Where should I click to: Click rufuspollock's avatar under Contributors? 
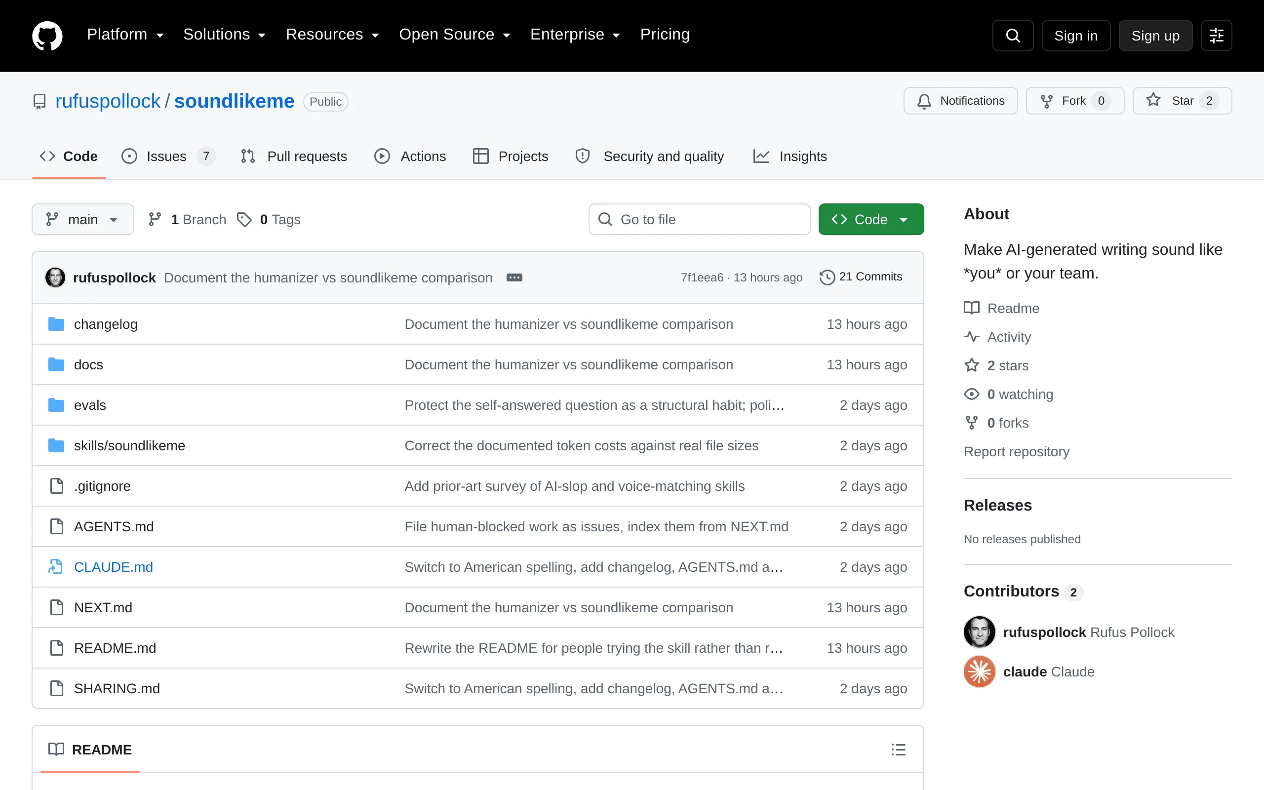click(979, 632)
